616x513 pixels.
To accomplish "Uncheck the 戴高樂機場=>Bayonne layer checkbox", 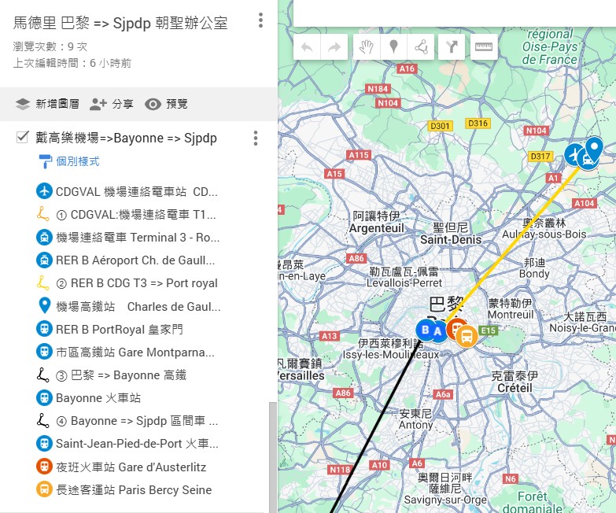I will (23, 138).
